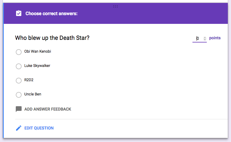This screenshot has height=142, width=231.
Task: Mark the Uncle Ben radio button
Action: 19,95
